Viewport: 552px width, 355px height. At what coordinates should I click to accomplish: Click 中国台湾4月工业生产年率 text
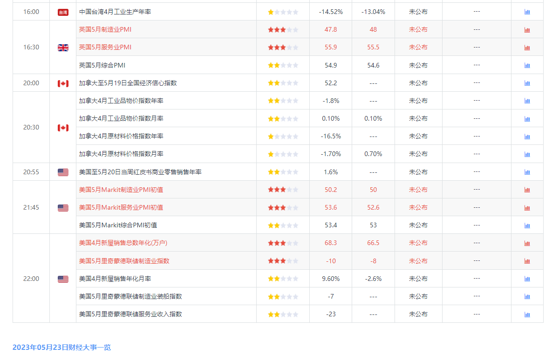click(x=115, y=12)
